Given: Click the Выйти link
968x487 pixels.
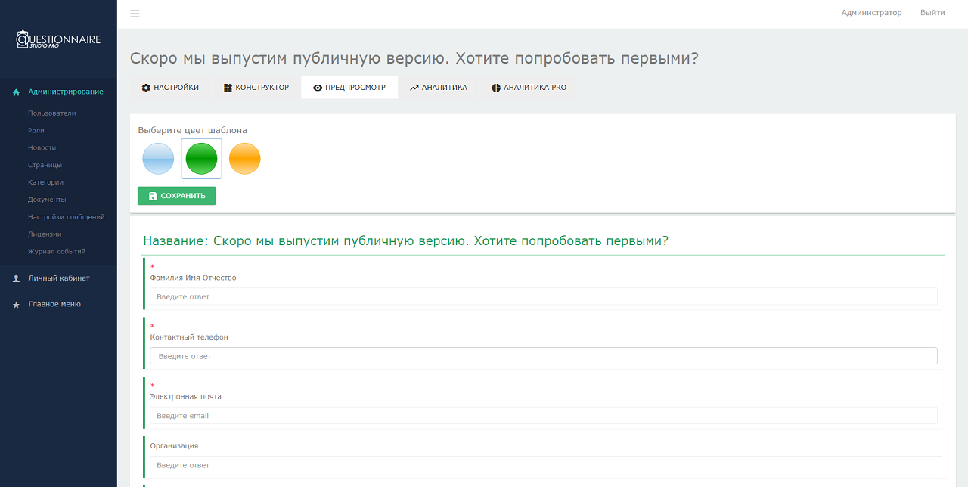Looking at the screenshot, I should tap(932, 12).
